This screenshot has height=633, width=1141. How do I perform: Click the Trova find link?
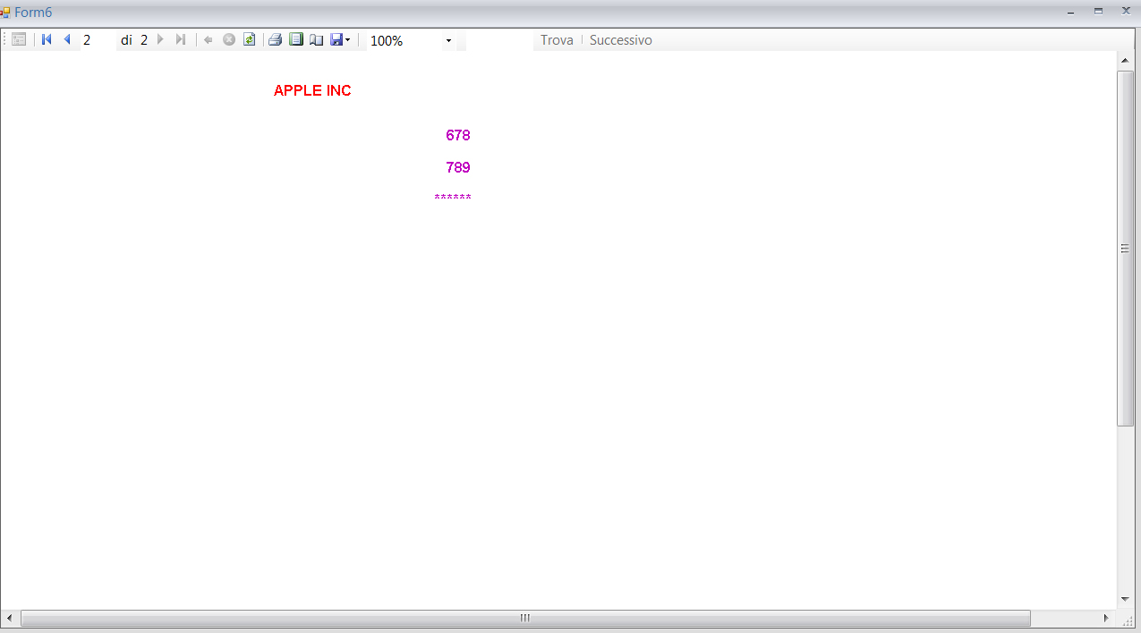[557, 40]
